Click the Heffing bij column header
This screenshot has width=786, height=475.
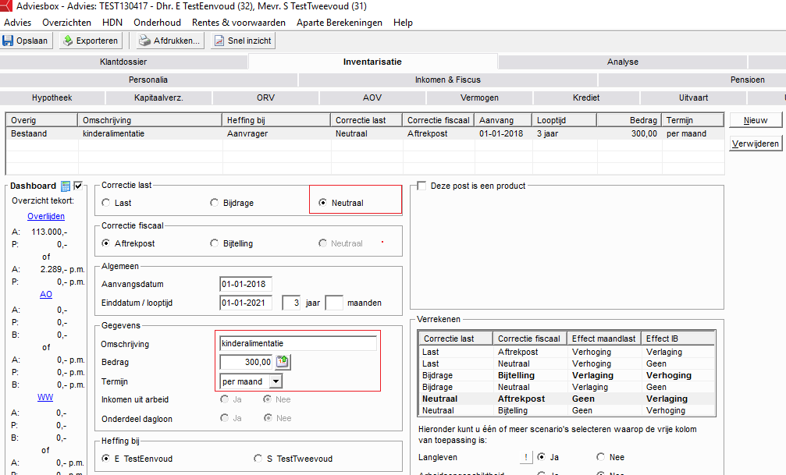[276, 120]
